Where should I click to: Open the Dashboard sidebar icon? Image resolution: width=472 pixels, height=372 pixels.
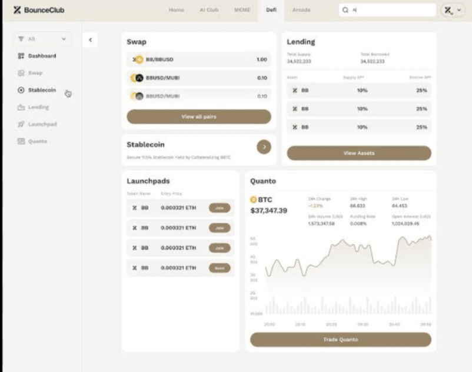pos(21,56)
